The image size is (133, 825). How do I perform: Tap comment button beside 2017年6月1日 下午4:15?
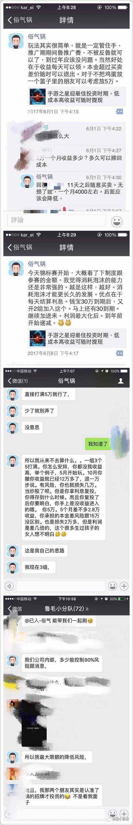tap(119, 111)
